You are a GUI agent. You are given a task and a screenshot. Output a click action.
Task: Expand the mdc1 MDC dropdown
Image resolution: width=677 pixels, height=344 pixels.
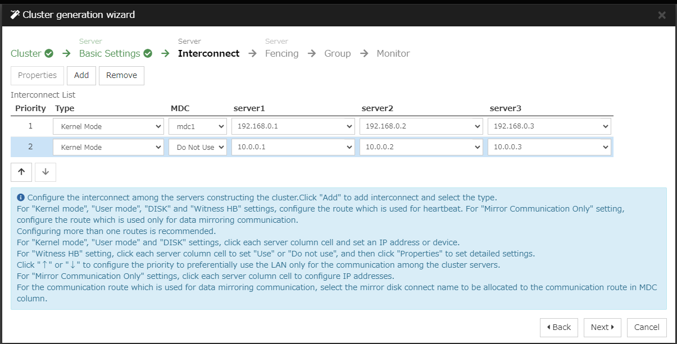coord(198,127)
